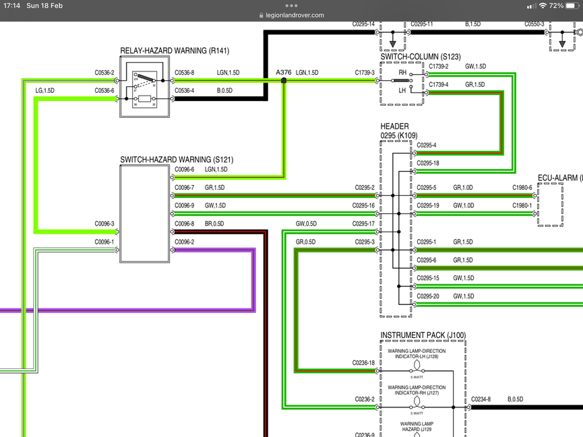This screenshot has width=583, height=437.
Task: Click the C0096-6 connector pin label
Action: tap(185, 170)
